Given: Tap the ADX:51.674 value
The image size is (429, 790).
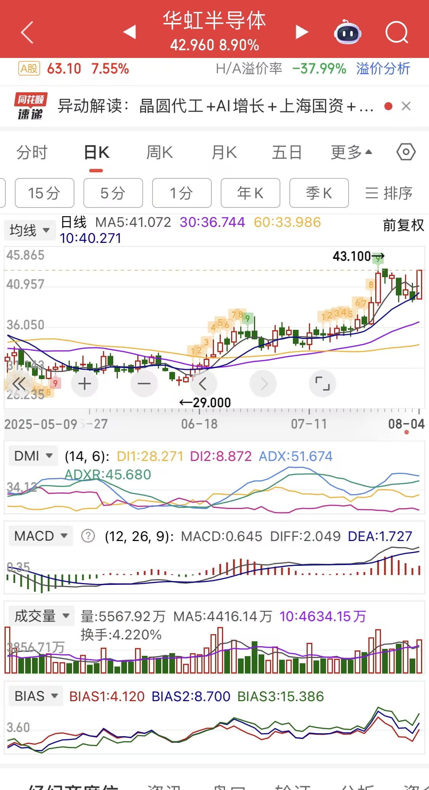Looking at the screenshot, I should (296, 456).
